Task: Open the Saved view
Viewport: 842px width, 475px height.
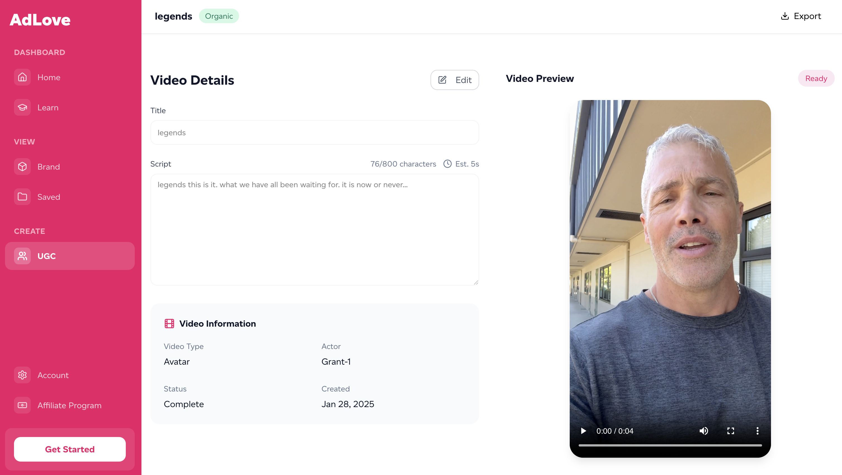Action: tap(70, 197)
